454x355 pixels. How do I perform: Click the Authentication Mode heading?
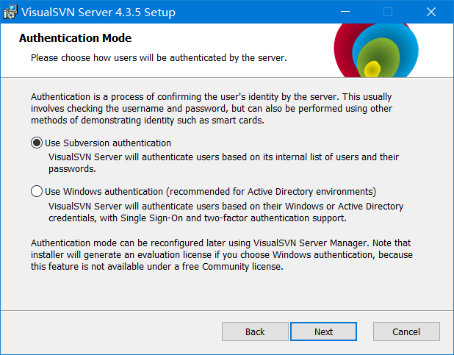tap(75, 38)
